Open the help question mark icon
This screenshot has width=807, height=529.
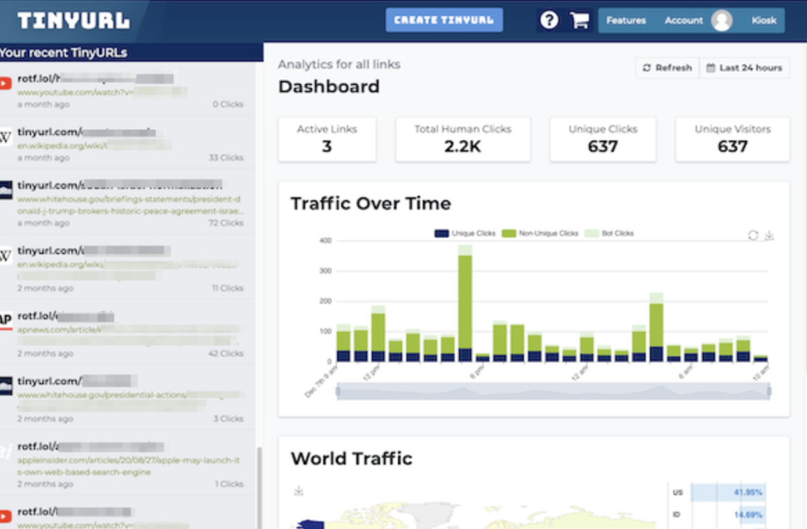549,20
